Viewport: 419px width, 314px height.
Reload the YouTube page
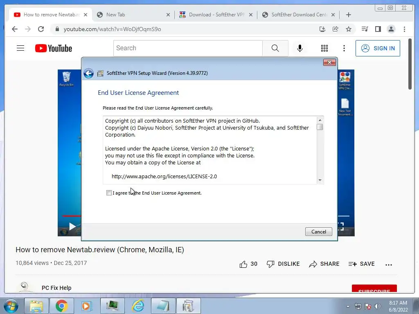click(x=41, y=29)
